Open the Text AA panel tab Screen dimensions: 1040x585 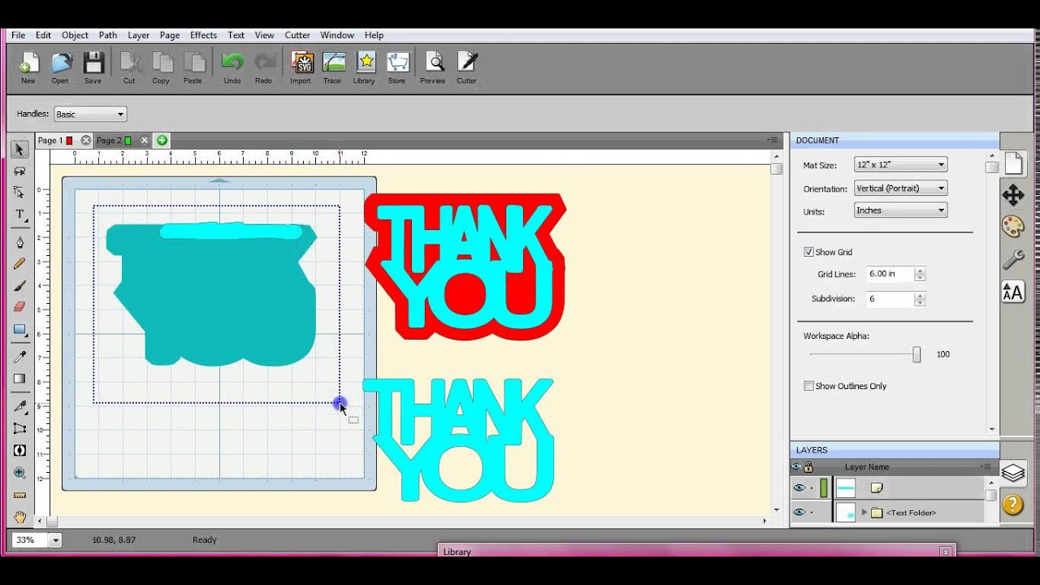coord(1013,292)
